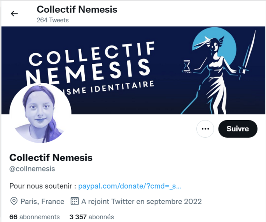The image size is (266, 222).
Task: View the 66 abonnements following list
Action: (x=35, y=217)
